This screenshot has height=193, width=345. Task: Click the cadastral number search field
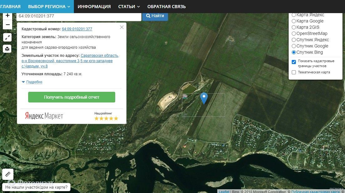tap(79, 16)
